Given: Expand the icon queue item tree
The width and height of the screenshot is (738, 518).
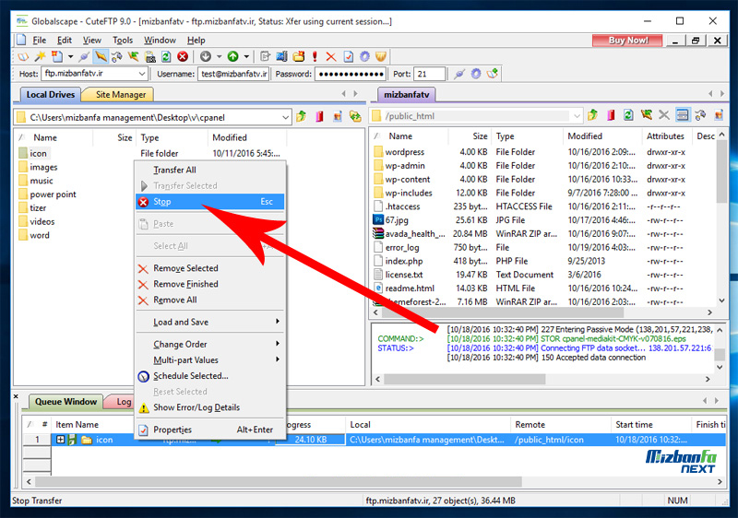Looking at the screenshot, I should (61, 440).
